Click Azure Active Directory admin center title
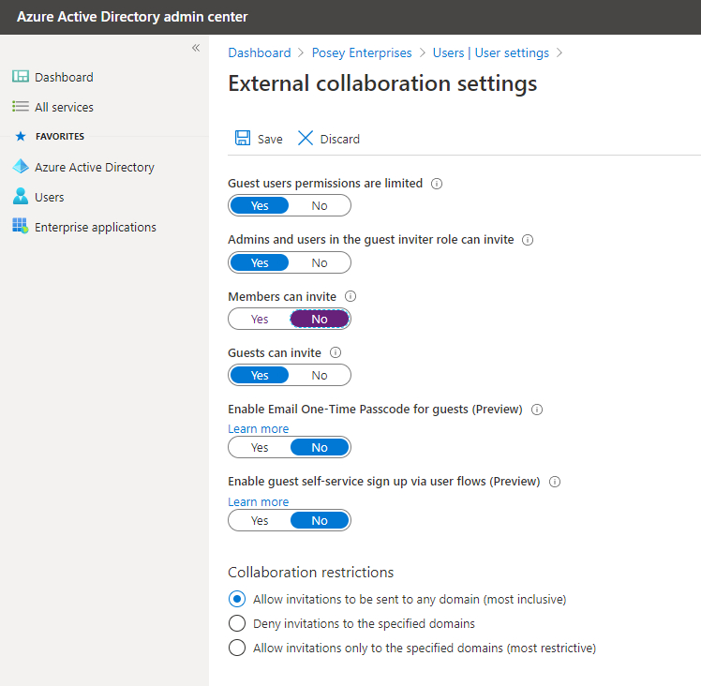This screenshot has height=686, width=701. (x=132, y=17)
